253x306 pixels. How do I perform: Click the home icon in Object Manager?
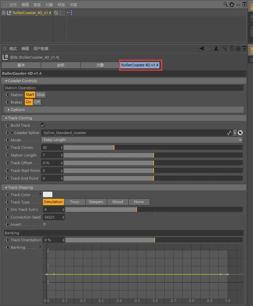(232, 4)
